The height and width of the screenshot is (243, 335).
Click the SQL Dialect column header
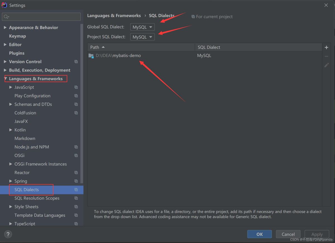coord(259,47)
